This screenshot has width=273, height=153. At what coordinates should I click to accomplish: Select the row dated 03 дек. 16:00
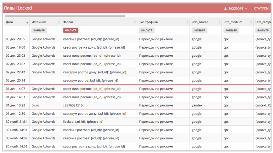click(x=137, y=47)
